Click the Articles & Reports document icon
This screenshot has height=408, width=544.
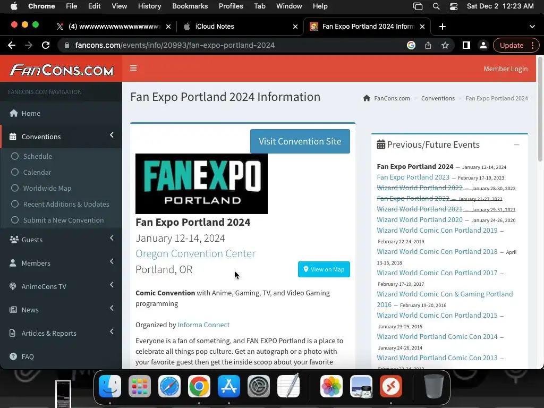click(13, 333)
